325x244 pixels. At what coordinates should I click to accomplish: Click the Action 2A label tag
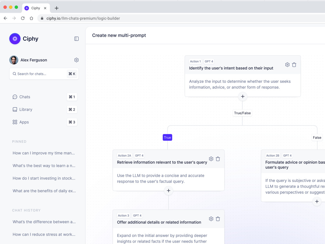[x=124, y=156]
